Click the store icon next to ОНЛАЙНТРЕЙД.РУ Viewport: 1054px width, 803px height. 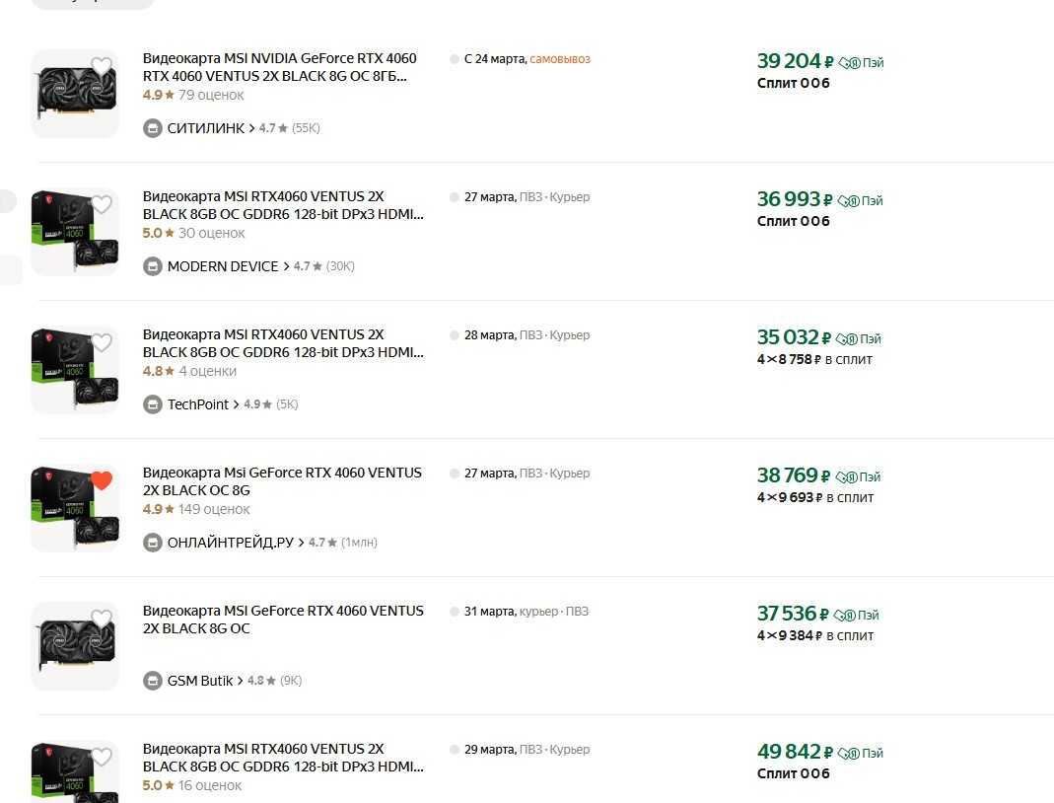point(153,543)
